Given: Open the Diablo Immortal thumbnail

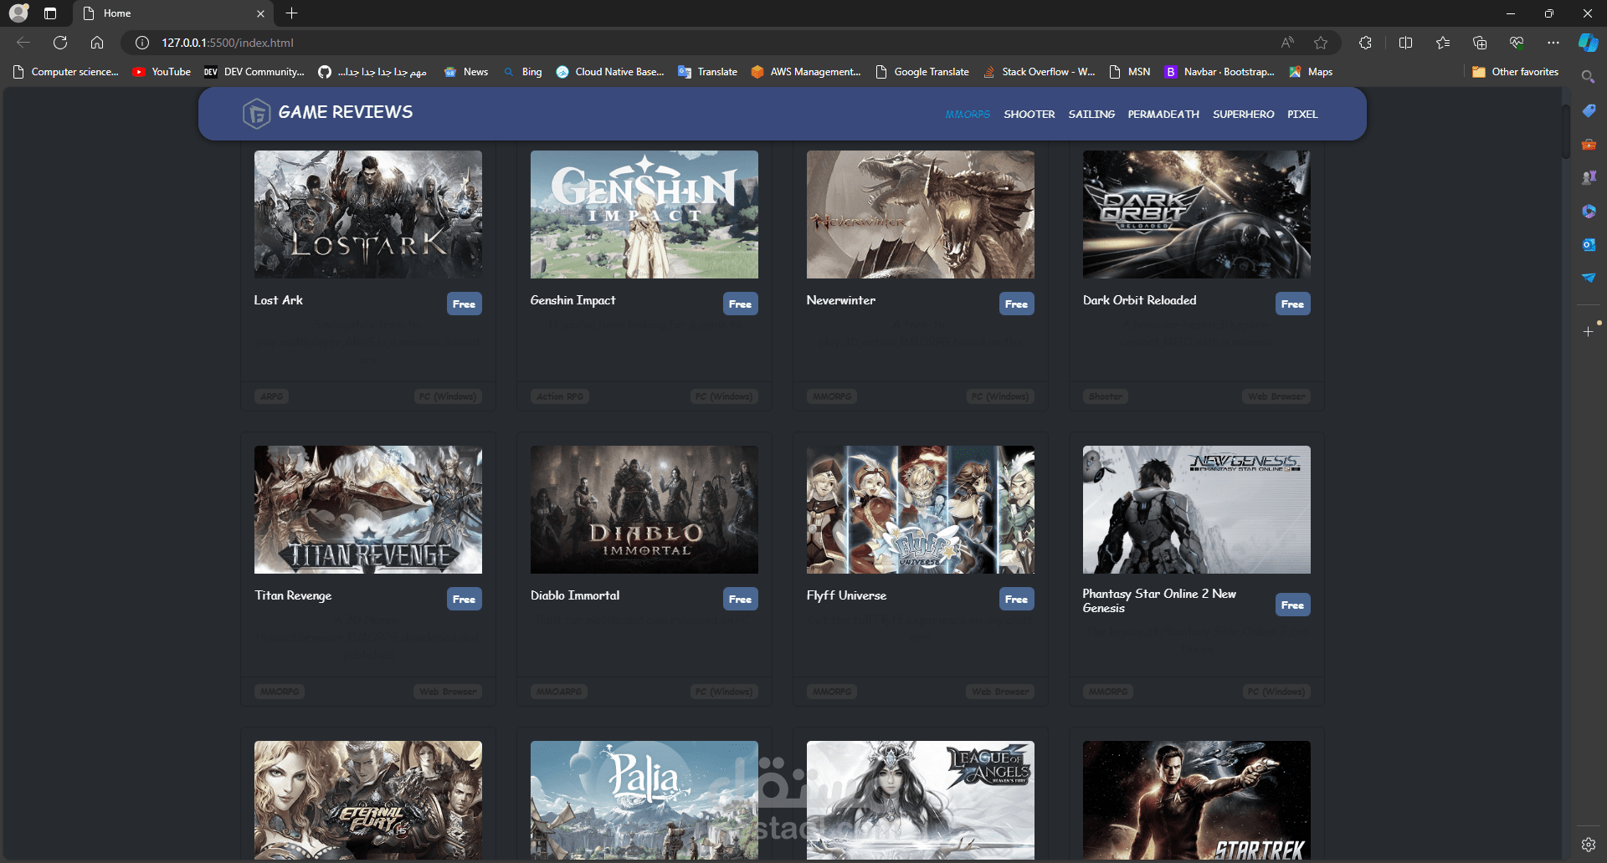Looking at the screenshot, I should click(x=644, y=509).
